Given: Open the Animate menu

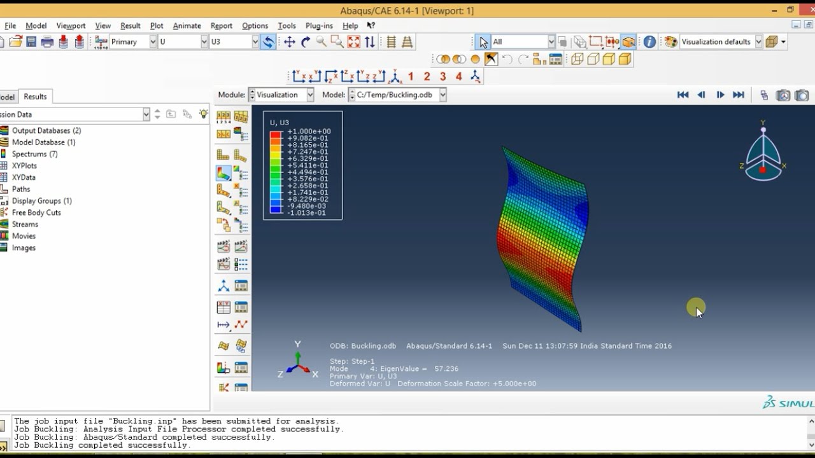Looking at the screenshot, I should (x=187, y=25).
